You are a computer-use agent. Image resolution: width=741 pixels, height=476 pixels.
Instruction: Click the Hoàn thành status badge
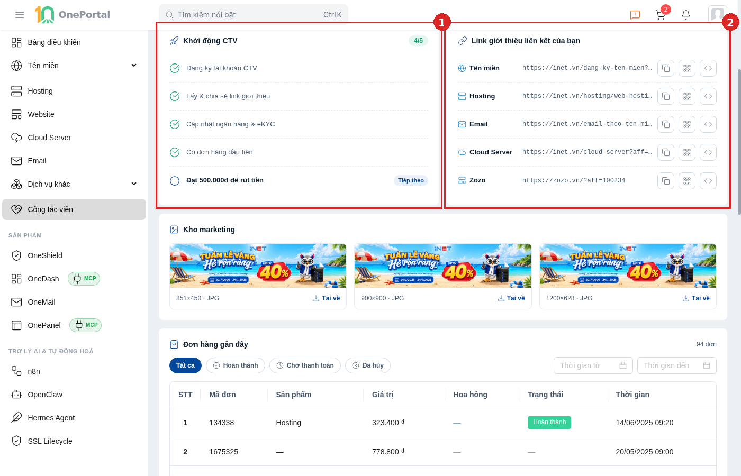(549, 423)
